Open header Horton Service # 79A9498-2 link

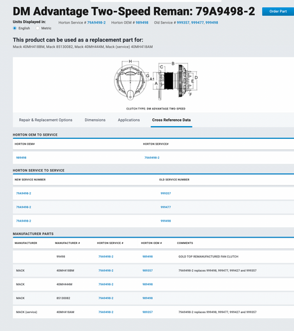tap(97, 22)
